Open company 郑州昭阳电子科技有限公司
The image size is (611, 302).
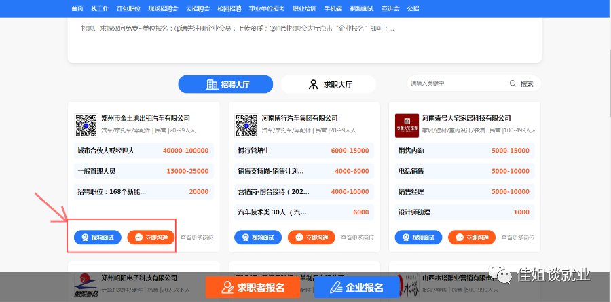point(139,278)
